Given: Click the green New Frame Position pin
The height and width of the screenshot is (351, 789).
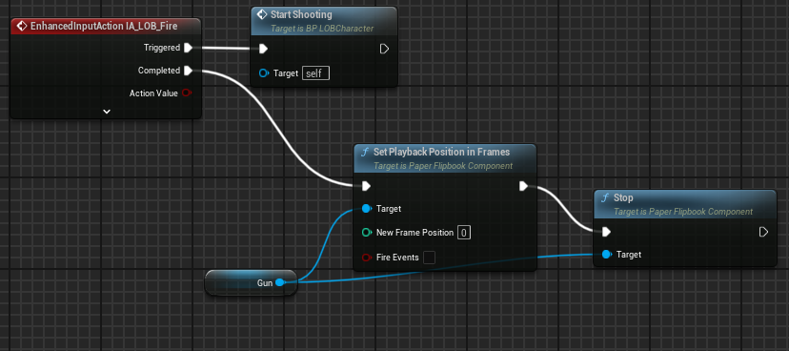Looking at the screenshot, I should coord(367,233).
